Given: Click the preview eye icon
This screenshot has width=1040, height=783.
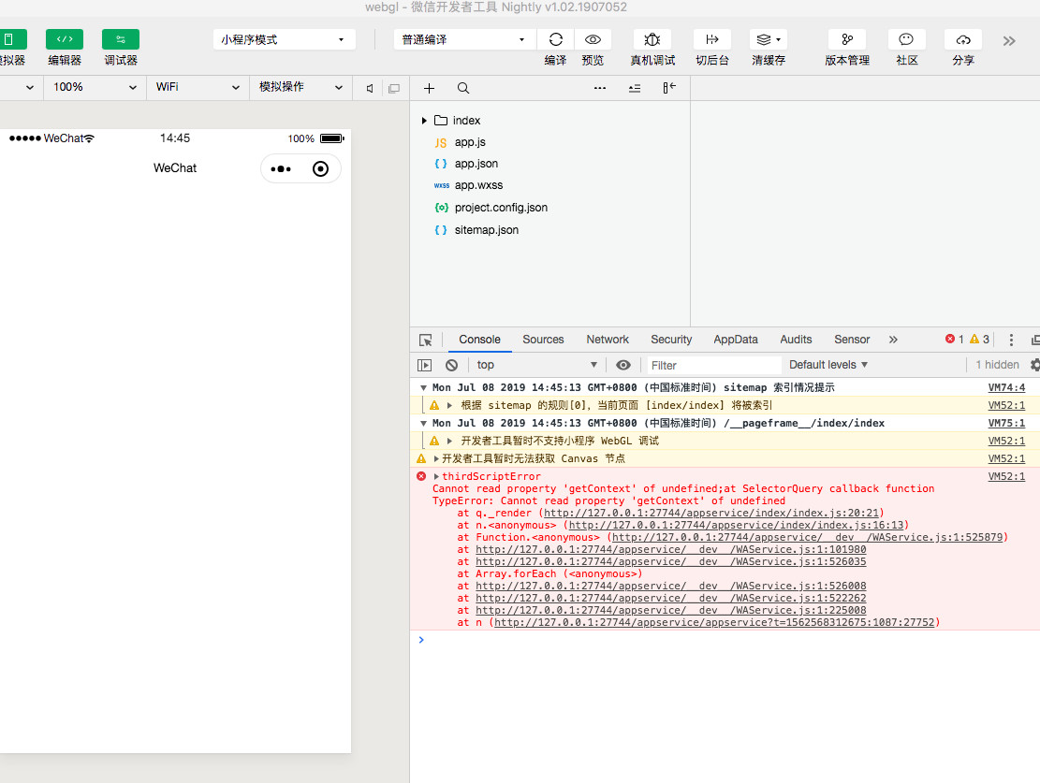Looking at the screenshot, I should tap(593, 40).
